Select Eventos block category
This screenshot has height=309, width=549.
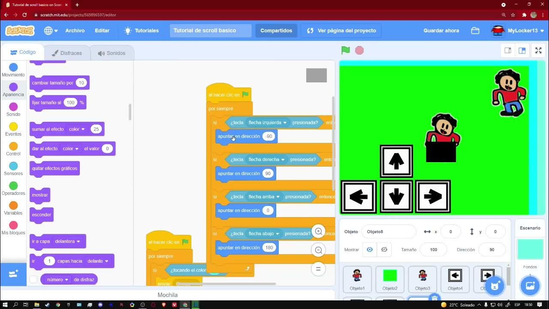click(13, 130)
